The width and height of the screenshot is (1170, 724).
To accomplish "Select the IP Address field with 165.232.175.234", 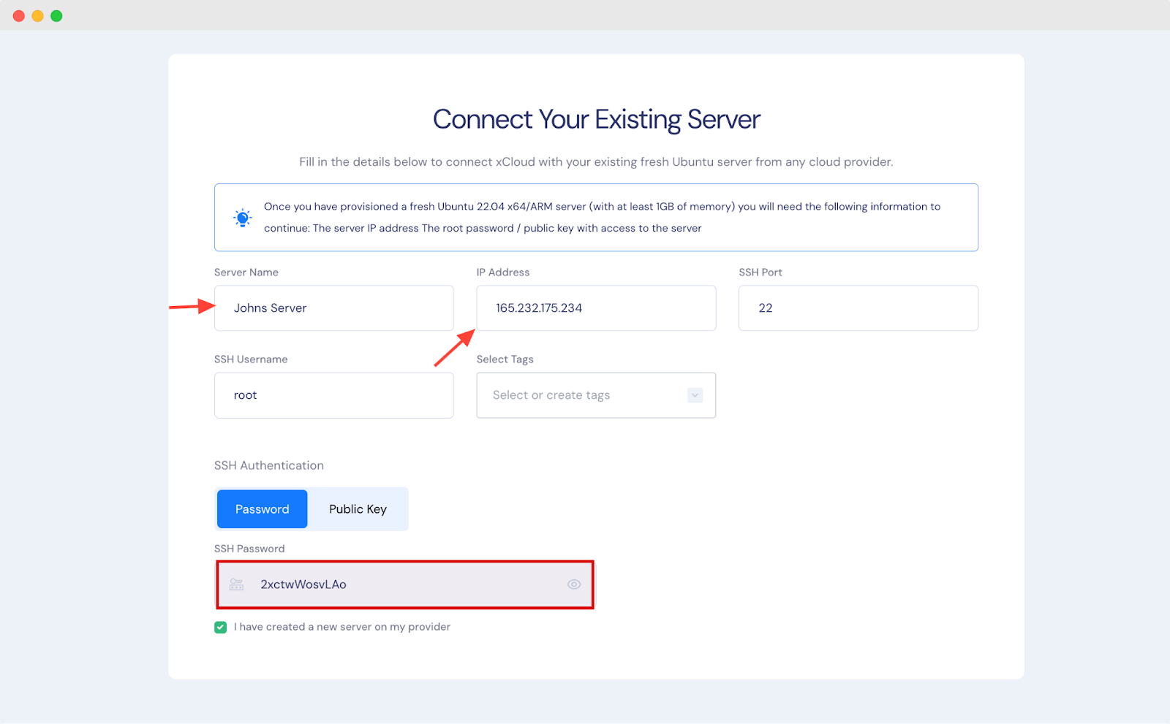I will click(596, 308).
